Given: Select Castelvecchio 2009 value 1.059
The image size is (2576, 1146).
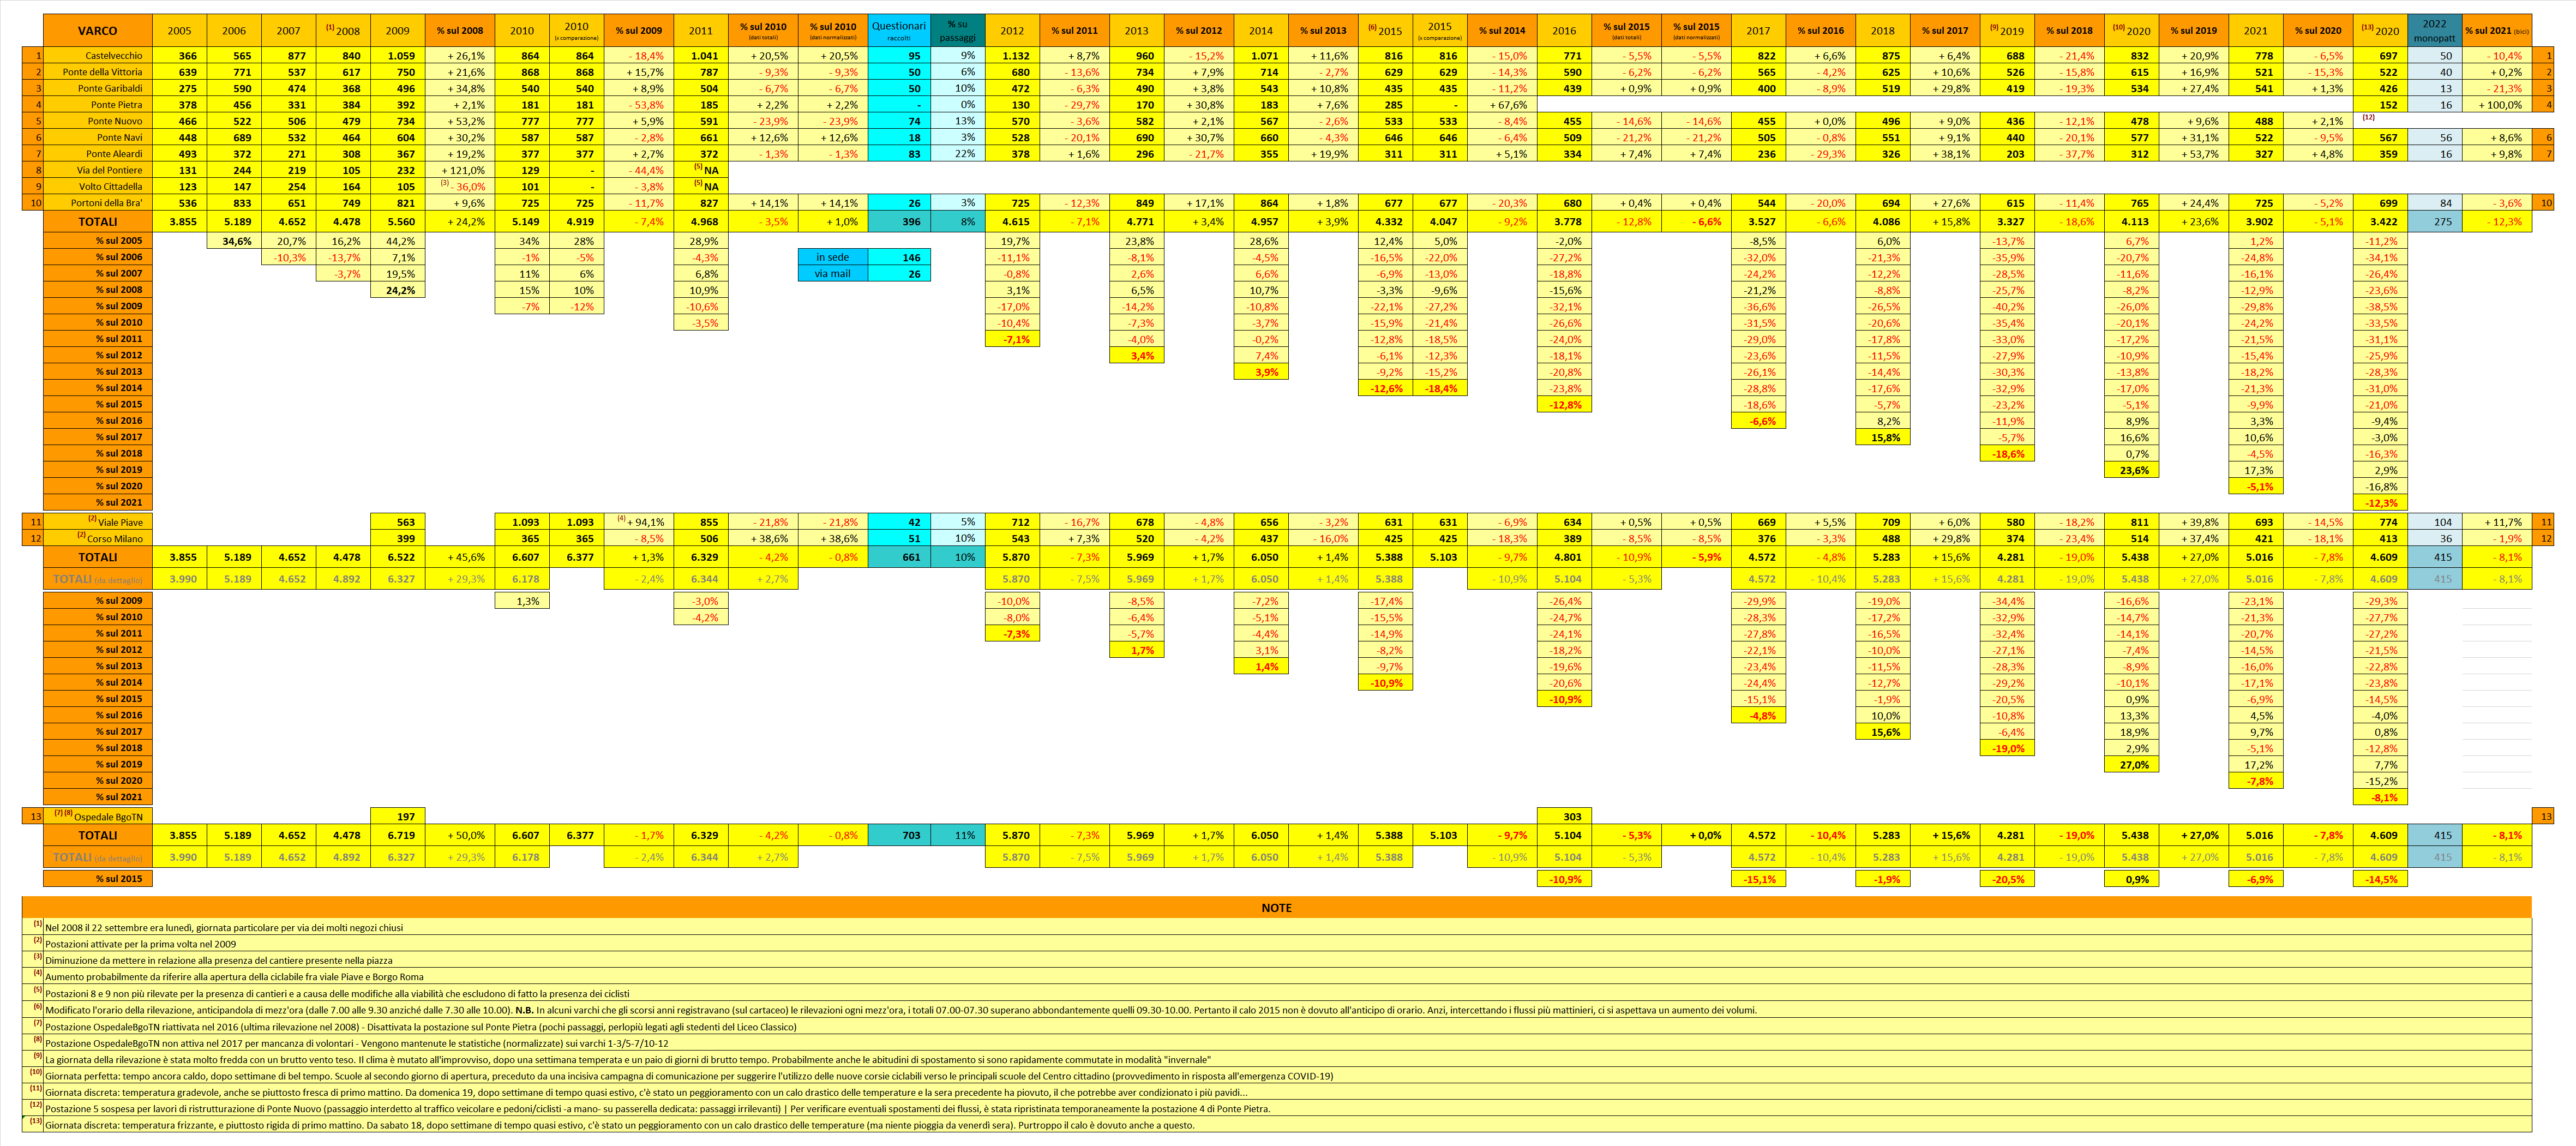Looking at the screenshot, I should point(398,55).
